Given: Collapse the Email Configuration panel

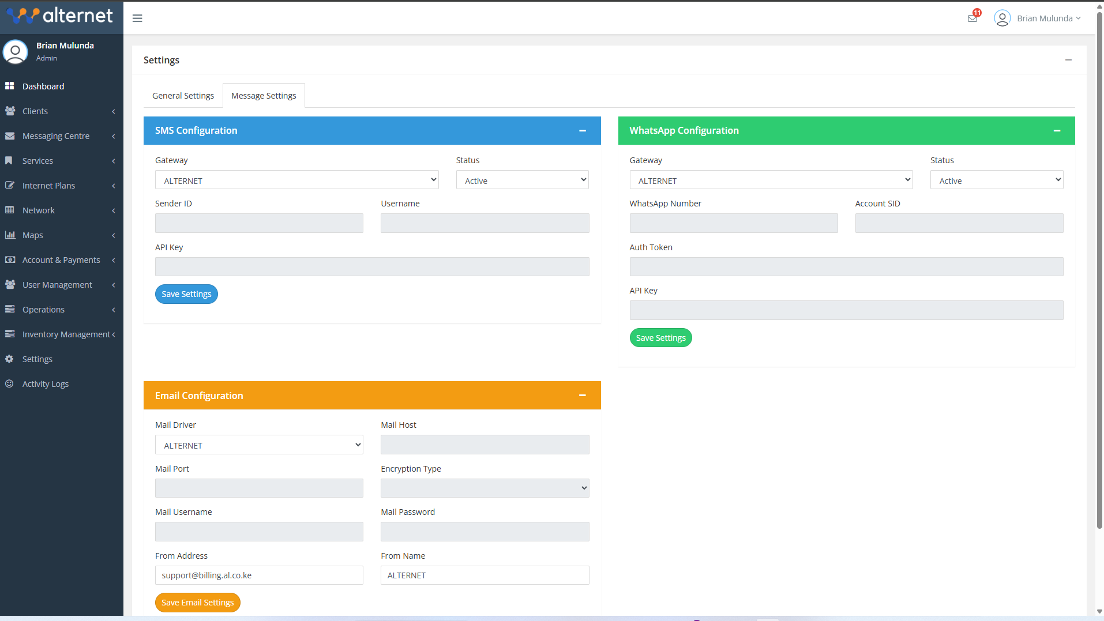Looking at the screenshot, I should pyautogui.click(x=582, y=396).
